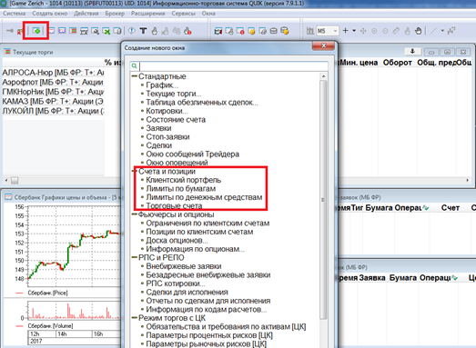Open the Брокер menu
This screenshot has width=476, height=348.
[x=115, y=14]
